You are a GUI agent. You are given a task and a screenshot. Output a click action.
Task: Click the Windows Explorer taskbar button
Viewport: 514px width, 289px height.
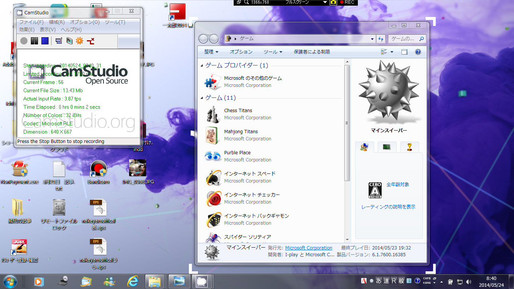point(155,281)
